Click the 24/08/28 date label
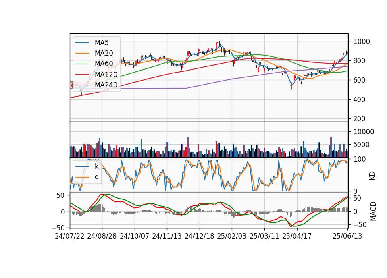 coord(102,236)
